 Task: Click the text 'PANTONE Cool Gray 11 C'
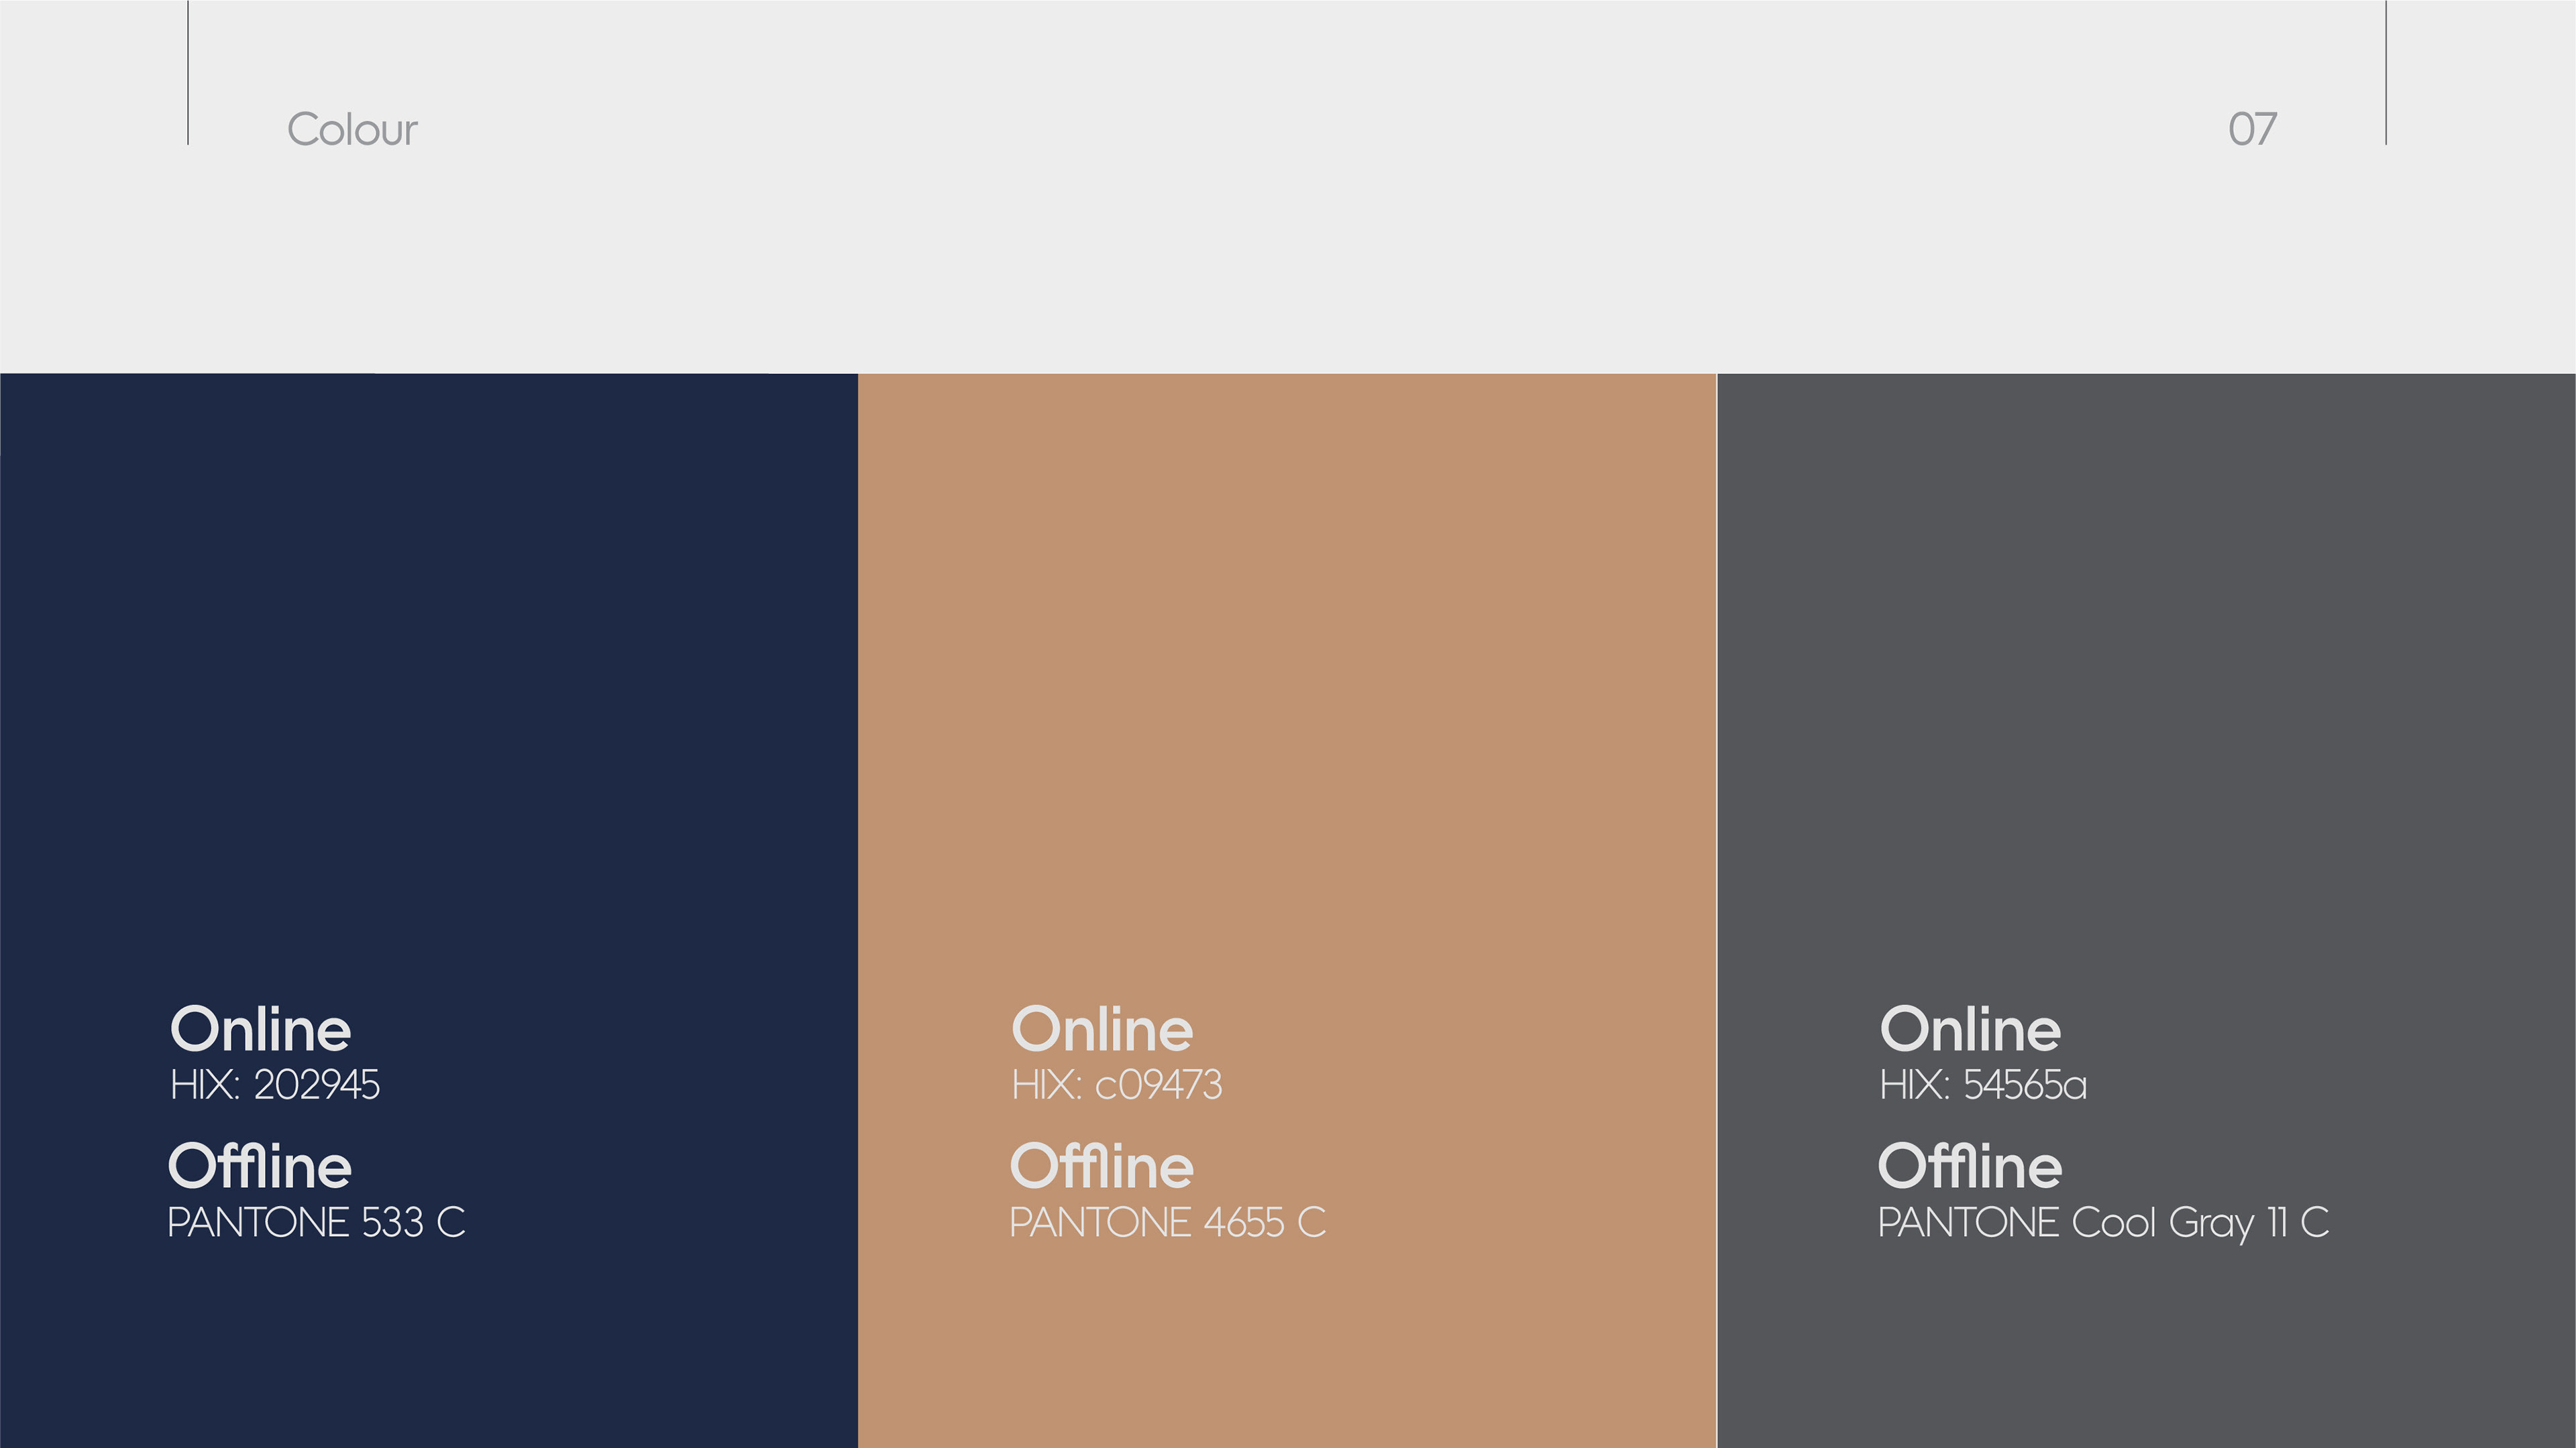(x=2104, y=1223)
